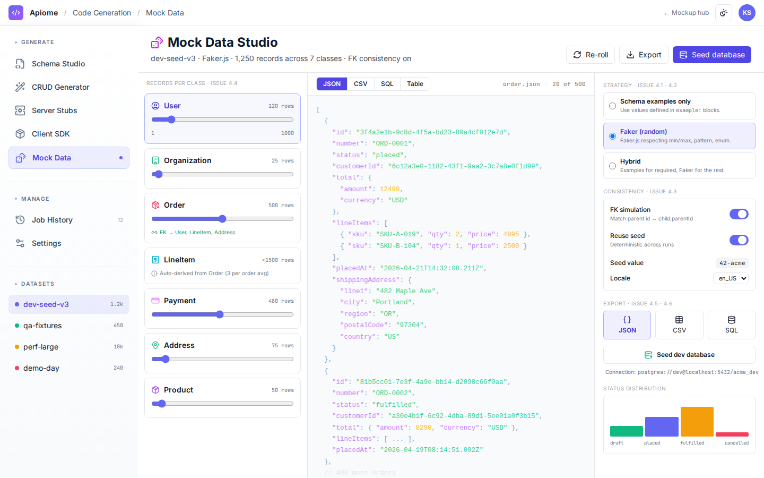Open Code Generation breadcrumb
764x478 pixels.
coord(102,13)
